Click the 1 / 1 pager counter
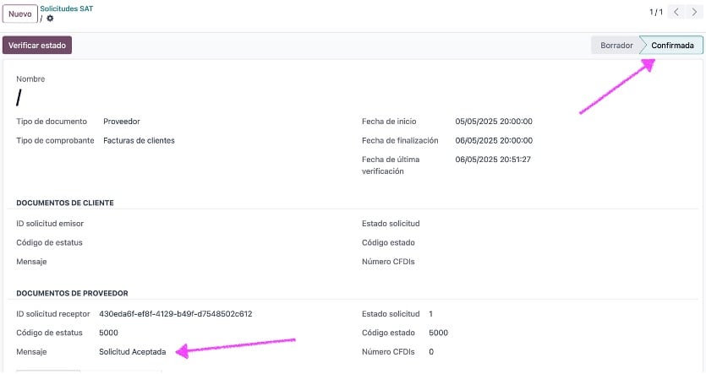 point(655,12)
